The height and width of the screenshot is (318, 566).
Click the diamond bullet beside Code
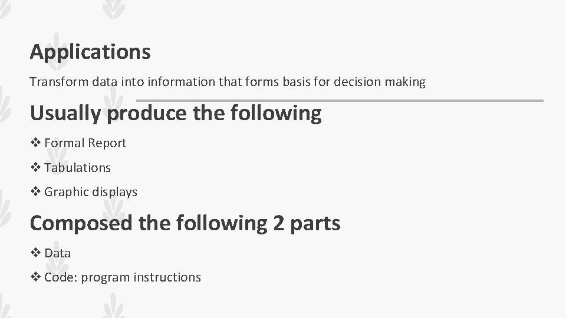(35, 277)
